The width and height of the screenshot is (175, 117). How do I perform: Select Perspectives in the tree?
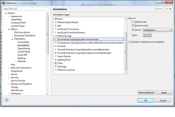[x=17, y=71]
